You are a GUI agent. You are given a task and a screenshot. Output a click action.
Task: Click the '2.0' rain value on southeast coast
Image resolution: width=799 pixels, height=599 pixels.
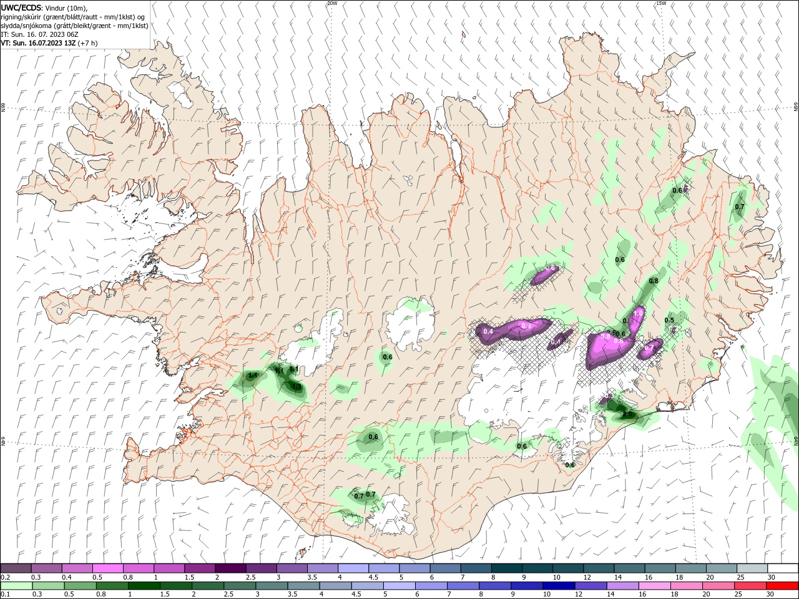click(627, 414)
